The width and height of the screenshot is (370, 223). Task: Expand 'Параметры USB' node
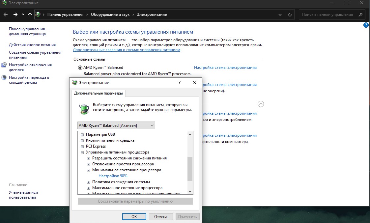(82, 135)
